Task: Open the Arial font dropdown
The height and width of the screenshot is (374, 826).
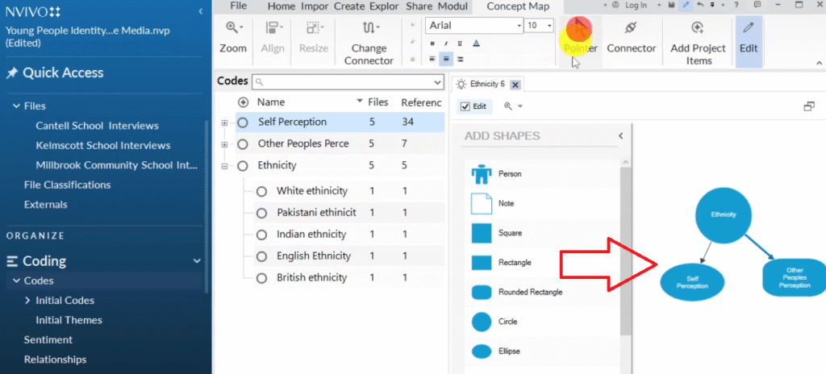Action: coord(518,26)
